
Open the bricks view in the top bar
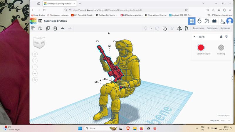214,21
